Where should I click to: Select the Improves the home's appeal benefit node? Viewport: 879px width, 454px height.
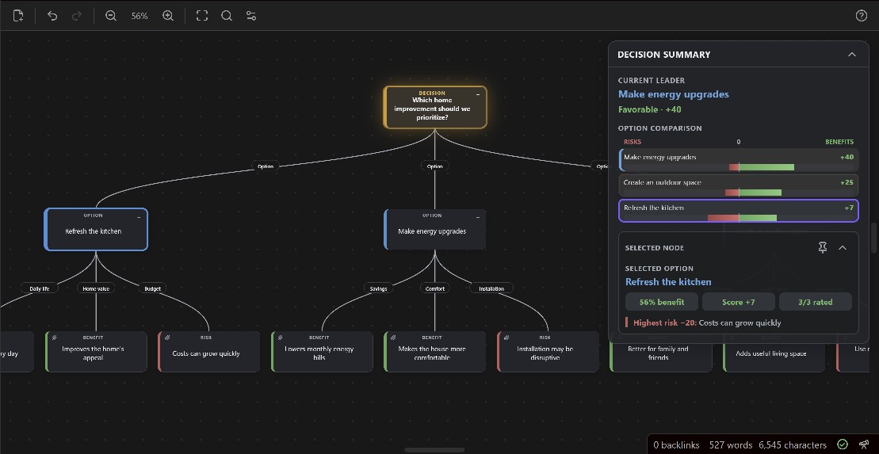click(96, 352)
